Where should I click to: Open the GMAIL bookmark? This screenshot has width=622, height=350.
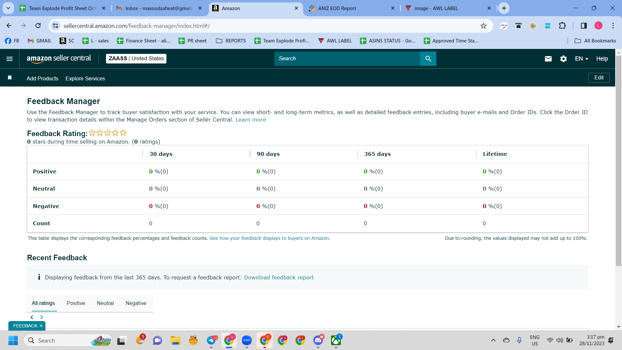40,41
